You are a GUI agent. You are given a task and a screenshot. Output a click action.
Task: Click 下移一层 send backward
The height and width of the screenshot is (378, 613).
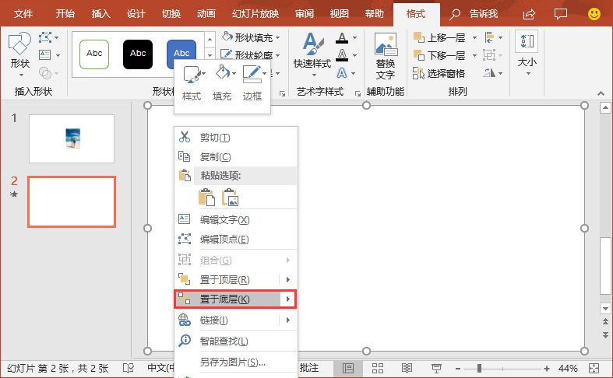[x=440, y=55]
